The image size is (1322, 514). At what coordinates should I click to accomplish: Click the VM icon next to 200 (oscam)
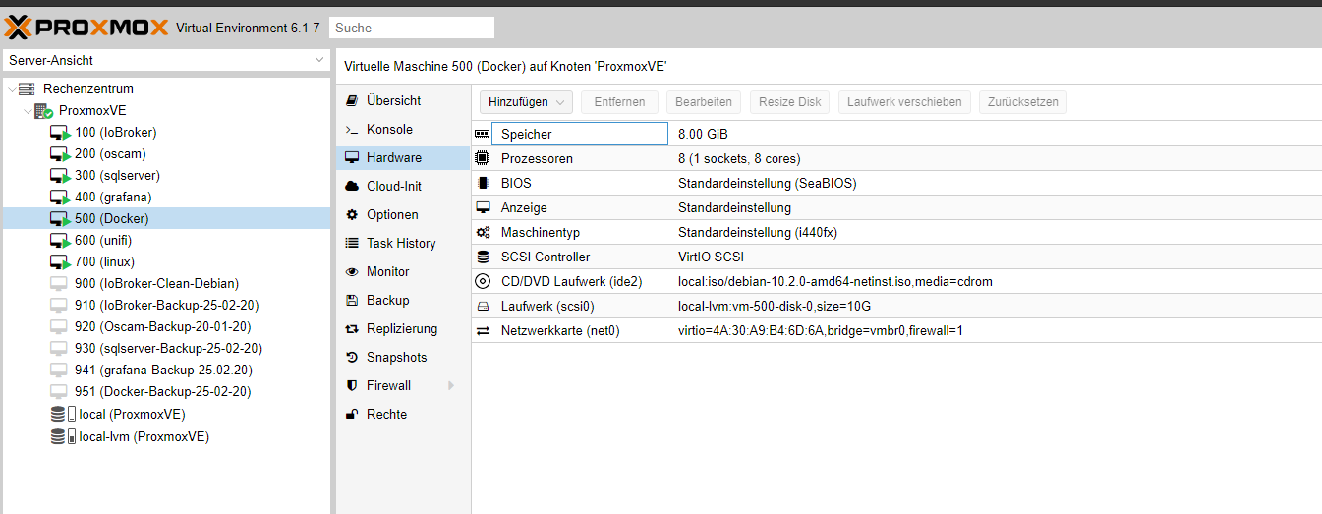61,154
